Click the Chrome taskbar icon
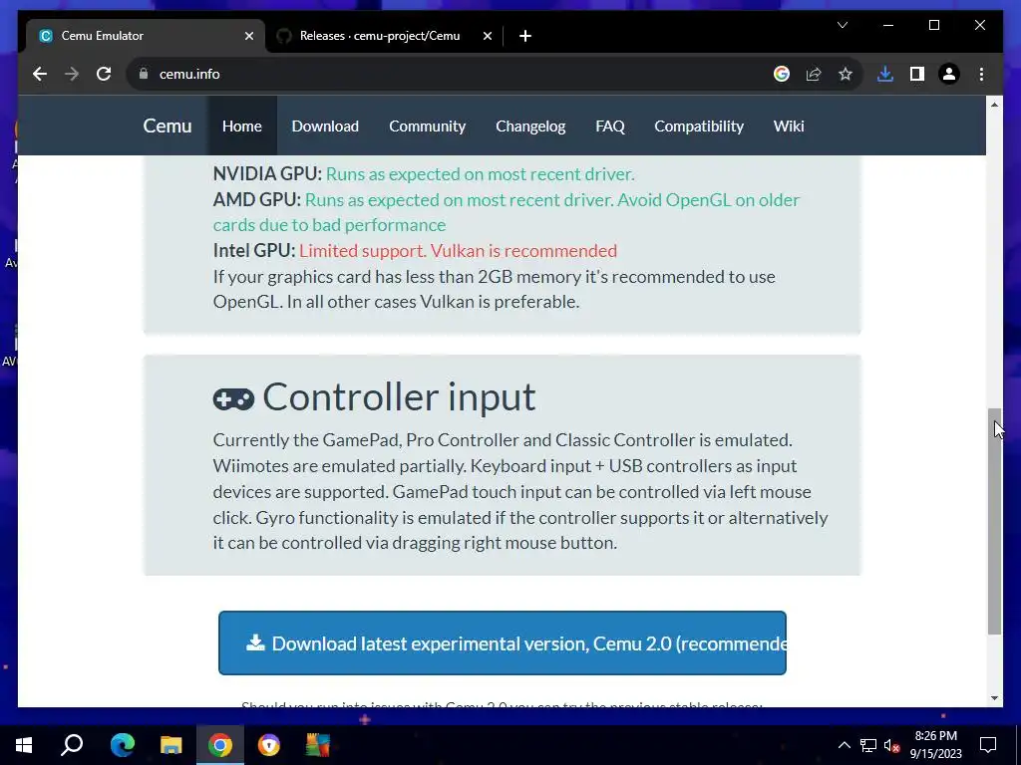1021x765 pixels. click(220, 745)
